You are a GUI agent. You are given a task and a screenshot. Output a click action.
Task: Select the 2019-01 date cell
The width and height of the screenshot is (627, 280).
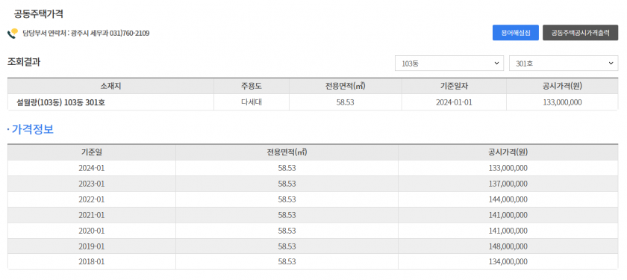pyautogui.click(x=92, y=246)
